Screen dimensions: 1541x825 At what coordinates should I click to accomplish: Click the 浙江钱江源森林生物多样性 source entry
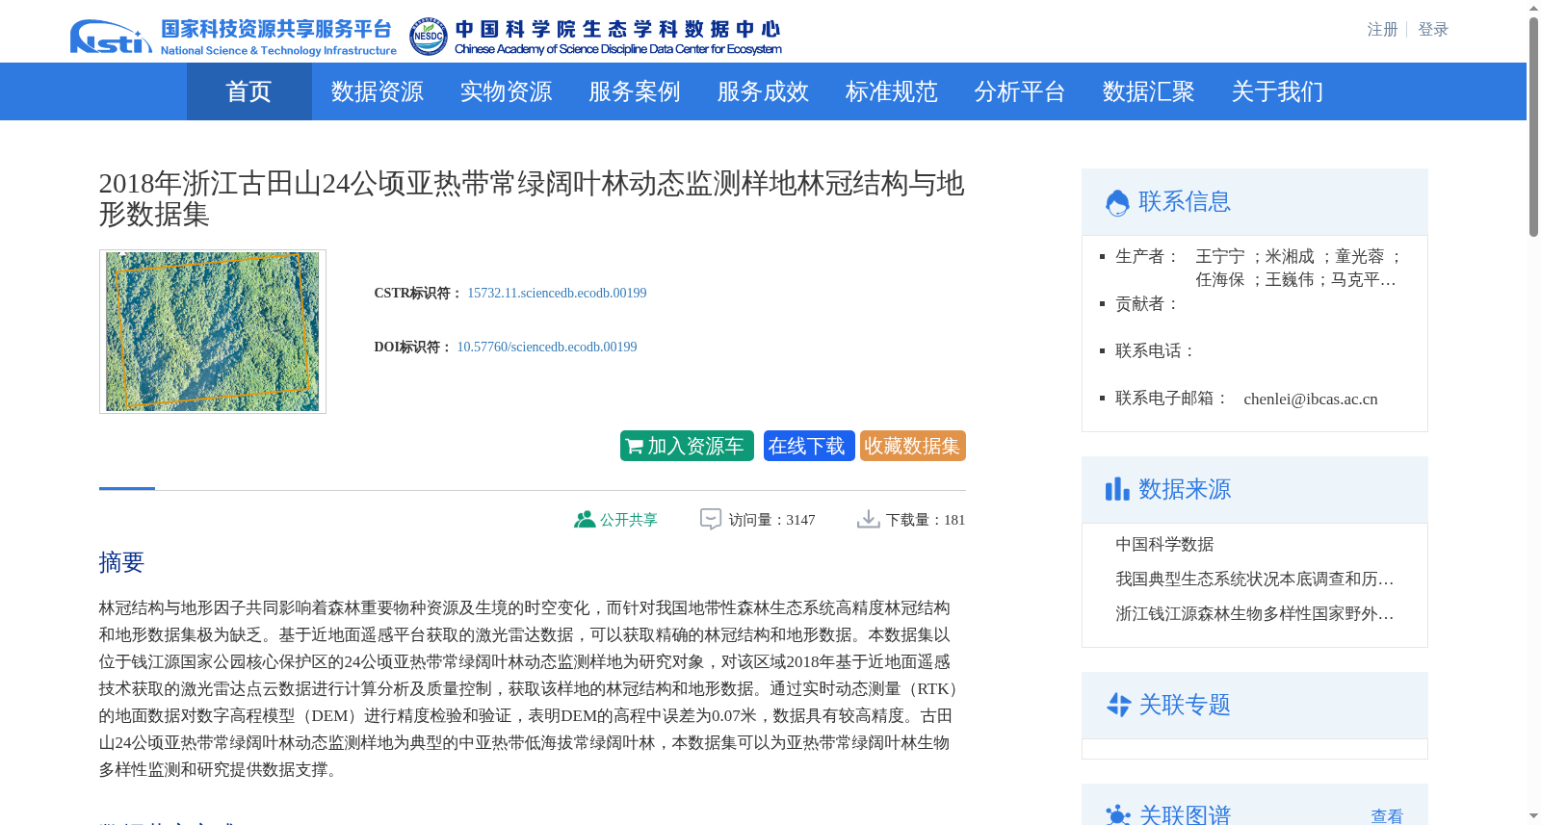1255,614
